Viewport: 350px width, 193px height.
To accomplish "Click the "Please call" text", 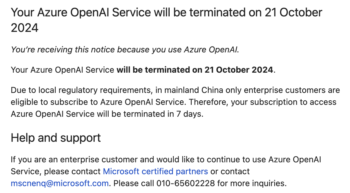I will pyautogui.click(x=133, y=183).
